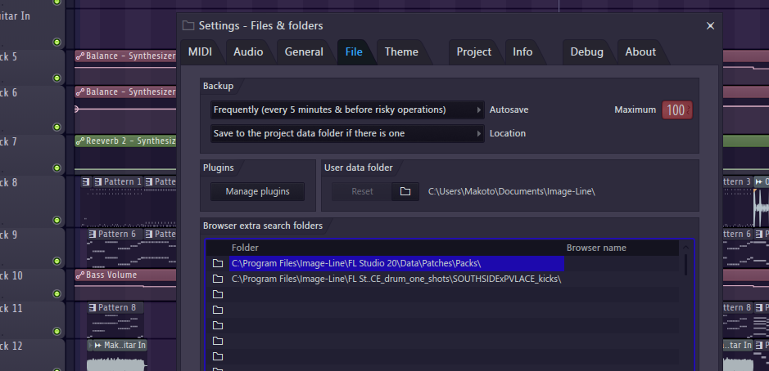
Task: Go to the Project settings tab
Action: click(473, 51)
